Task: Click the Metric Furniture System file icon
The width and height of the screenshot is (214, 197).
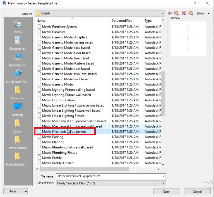Action: [x=39, y=27]
